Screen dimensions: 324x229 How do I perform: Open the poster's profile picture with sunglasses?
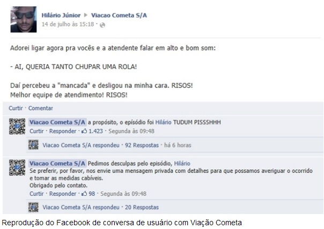click(x=24, y=19)
